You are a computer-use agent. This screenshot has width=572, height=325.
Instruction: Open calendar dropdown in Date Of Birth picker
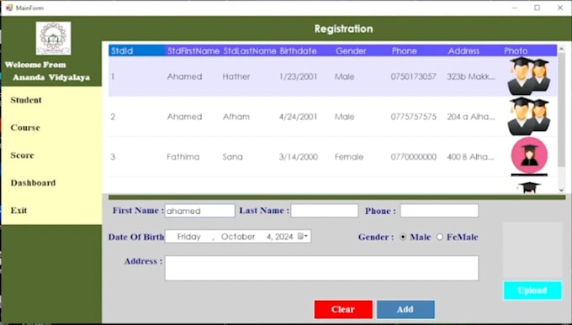(303, 237)
